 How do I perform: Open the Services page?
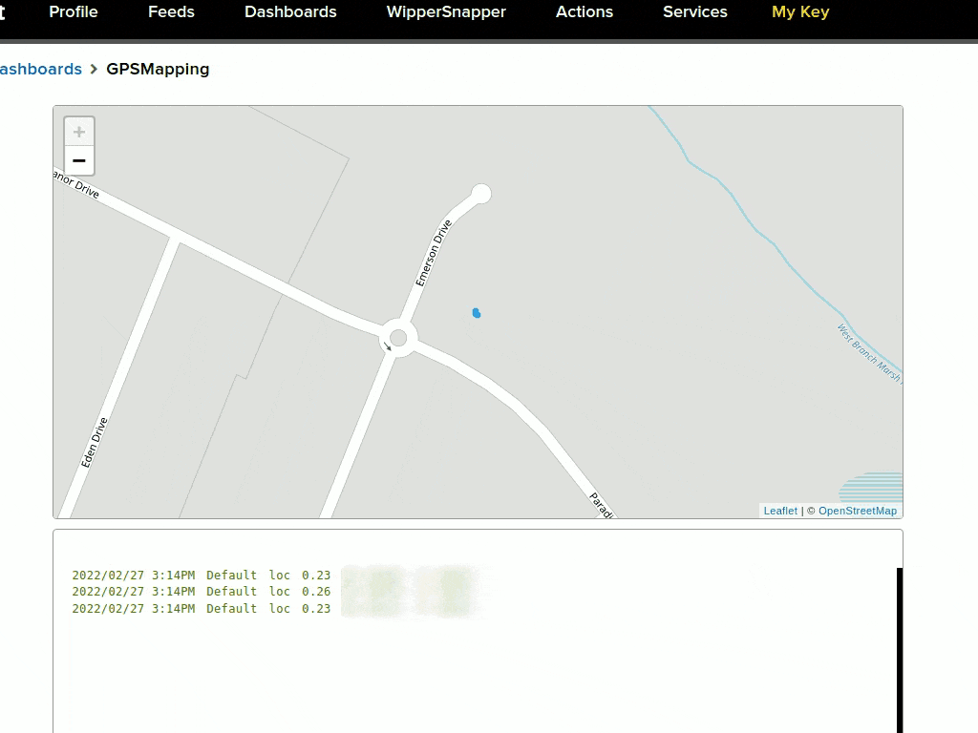[x=695, y=12]
